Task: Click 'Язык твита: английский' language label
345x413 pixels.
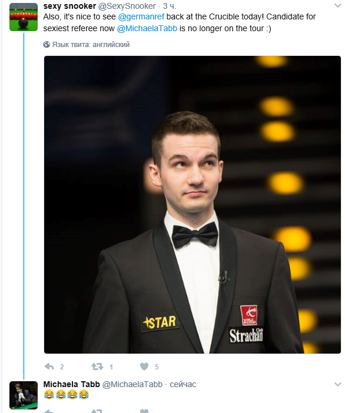Action: (x=91, y=45)
